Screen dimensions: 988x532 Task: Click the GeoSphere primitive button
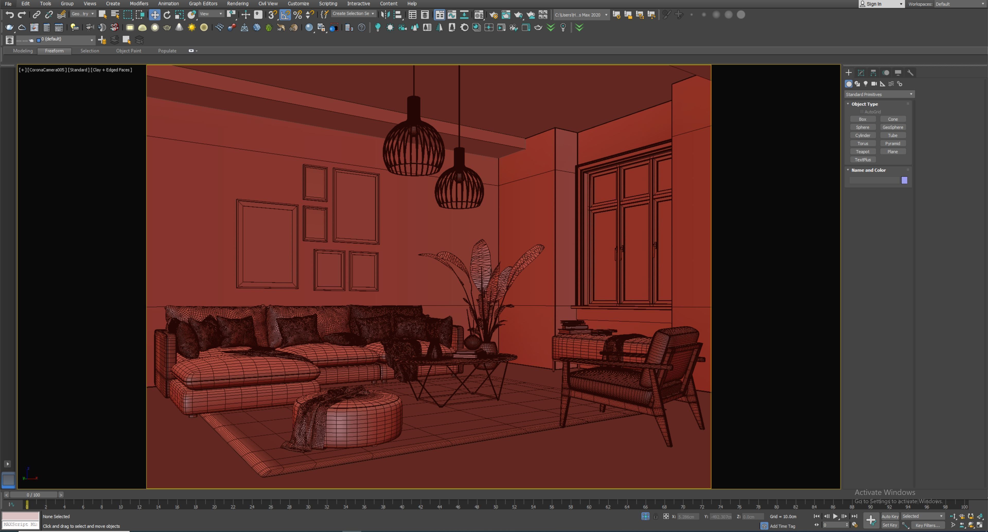(893, 127)
